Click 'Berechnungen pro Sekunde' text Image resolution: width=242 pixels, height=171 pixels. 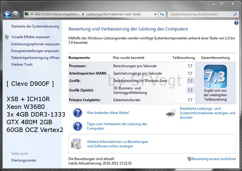click(x=135, y=66)
